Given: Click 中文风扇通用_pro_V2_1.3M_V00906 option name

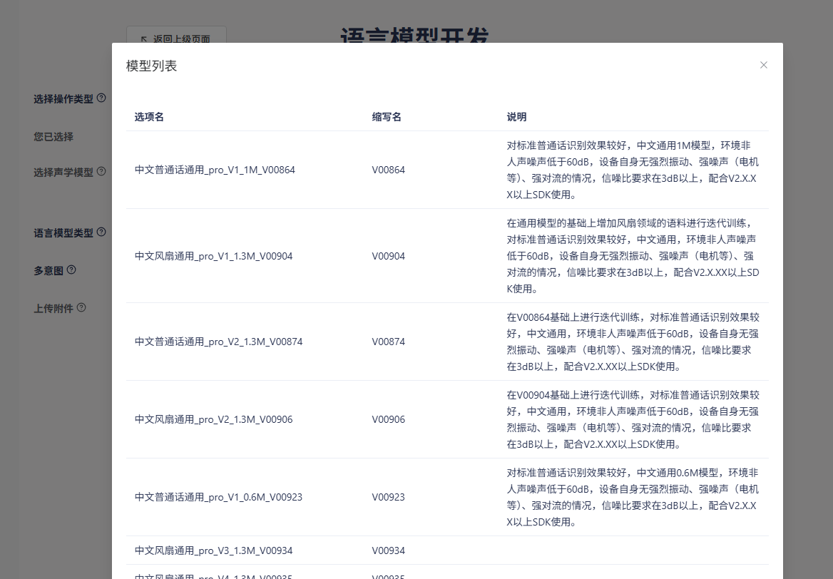Looking at the screenshot, I should [213, 419].
